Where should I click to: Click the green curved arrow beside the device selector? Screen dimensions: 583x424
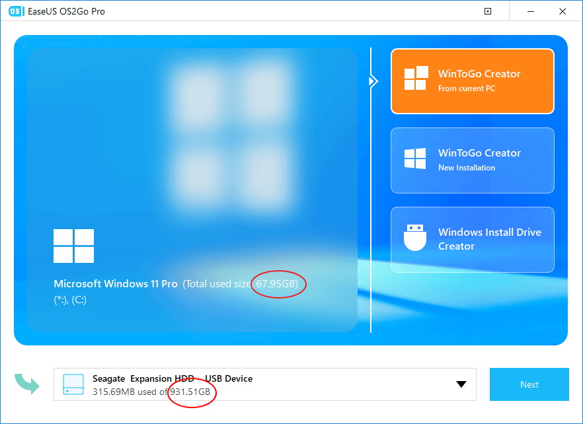(27, 384)
